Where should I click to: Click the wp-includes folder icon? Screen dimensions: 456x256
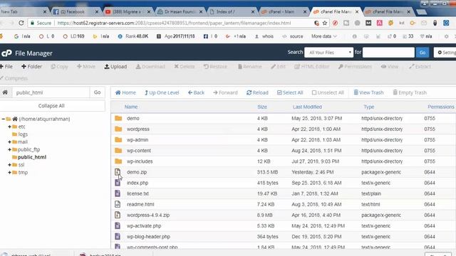click(x=118, y=161)
